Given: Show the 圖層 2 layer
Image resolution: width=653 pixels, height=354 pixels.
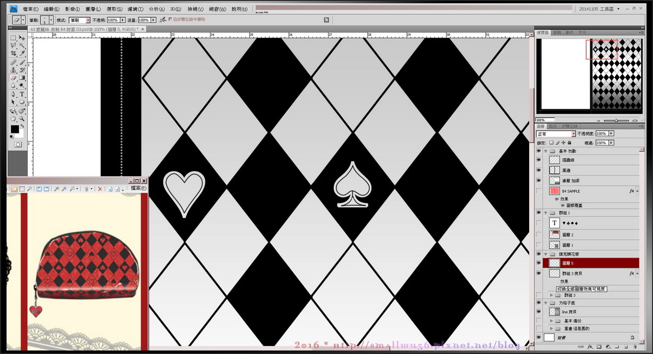Looking at the screenshot, I should tap(539, 235).
